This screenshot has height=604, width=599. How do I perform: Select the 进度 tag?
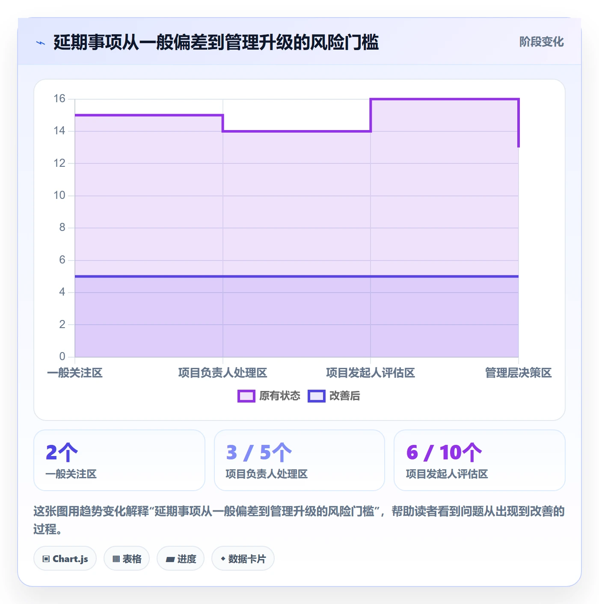[181, 558]
